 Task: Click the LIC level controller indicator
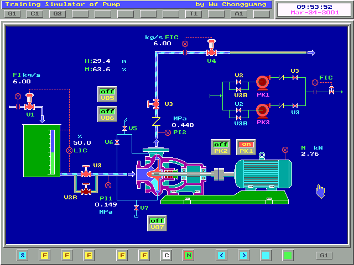[69, 150]
